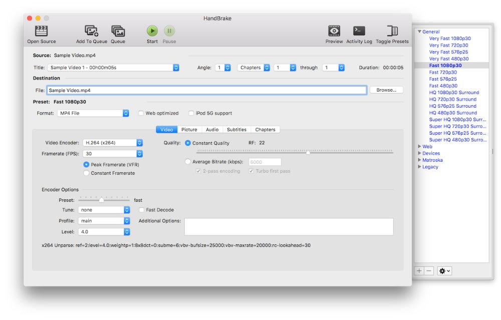Switch to the Audio tab
This screenshot has width=501, height=320.
point(212,129)
